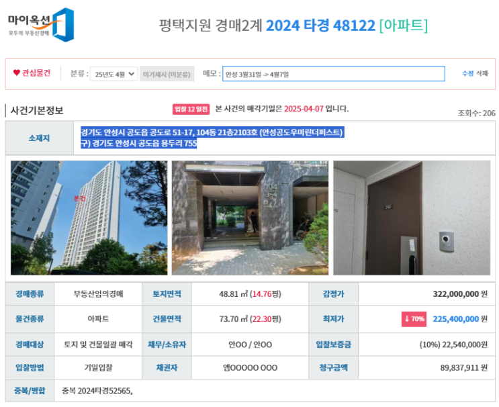The image size is (499, 407).
Task: Open the 25년도 4월 category dropdown
Action: click(114, 74)
